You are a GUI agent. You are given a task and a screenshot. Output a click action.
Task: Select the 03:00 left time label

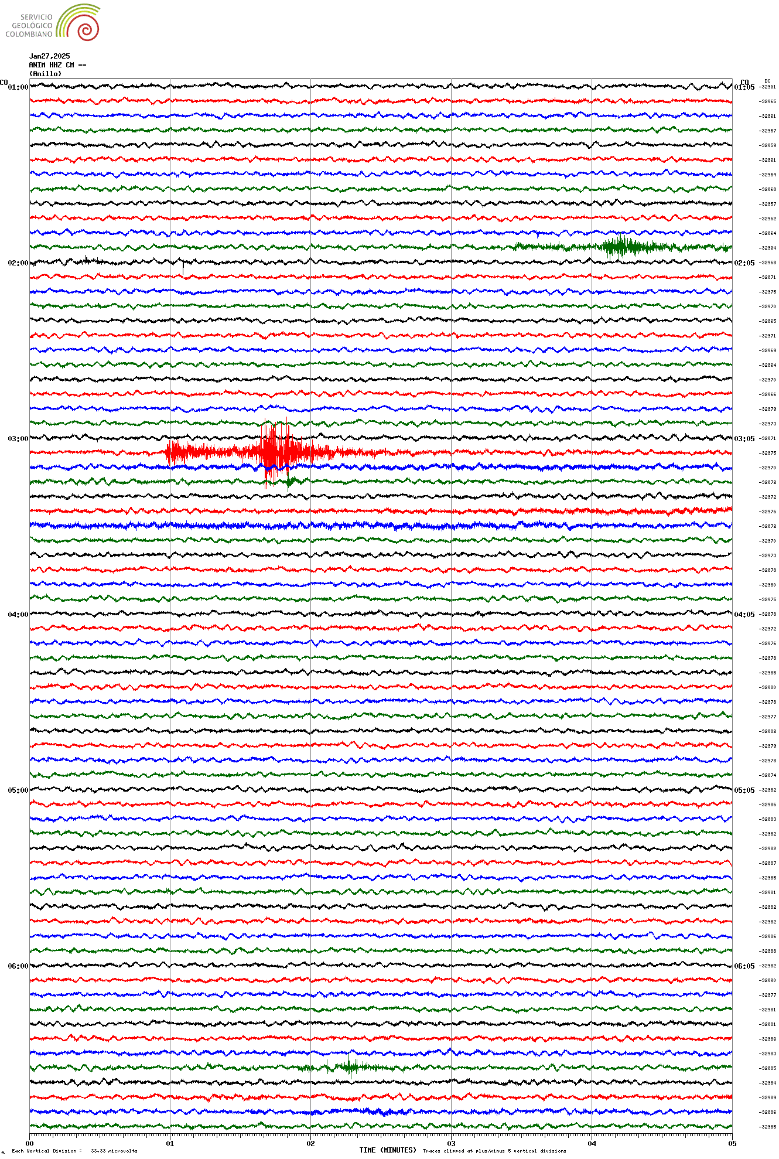coord(18,439)
